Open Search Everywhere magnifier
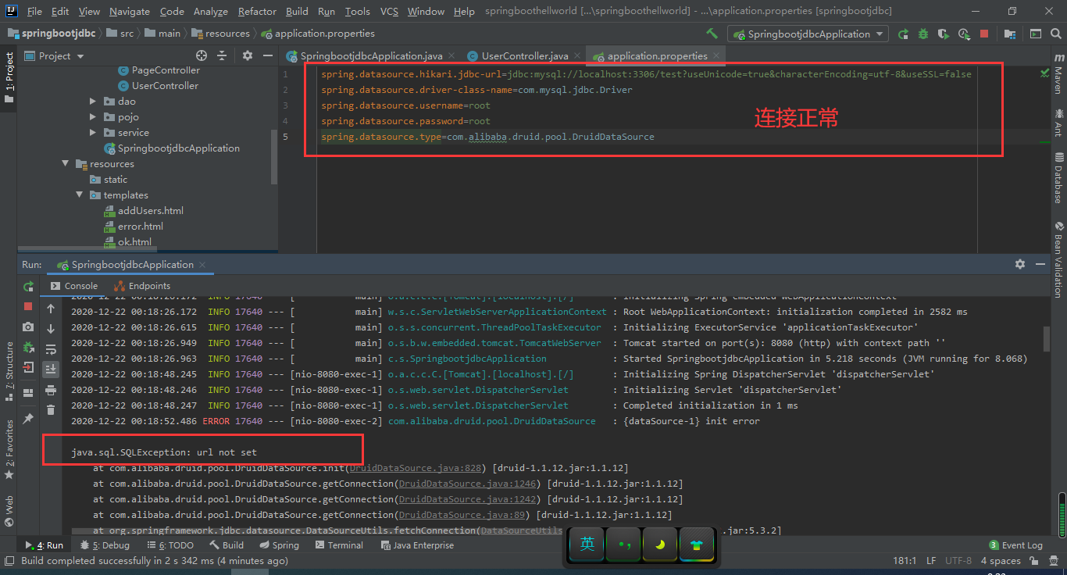Viewport: 1067px width, 575px height. pos(1056,34)
